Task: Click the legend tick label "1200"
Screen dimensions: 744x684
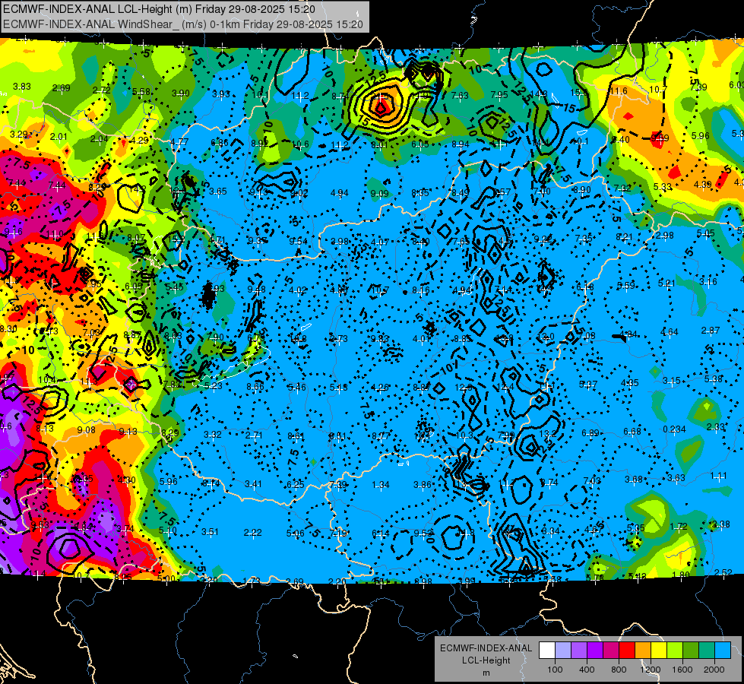Action: tap(650, 670)
